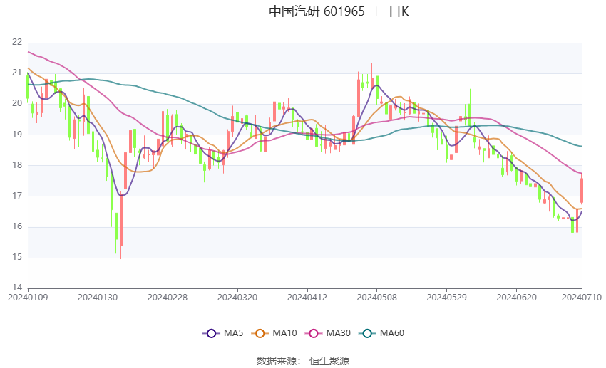The height and width of the screenshot is (368, 606).
Task: Click the x-axis date label 20240130
Action: pyautogui.click(x=98, y=298)
